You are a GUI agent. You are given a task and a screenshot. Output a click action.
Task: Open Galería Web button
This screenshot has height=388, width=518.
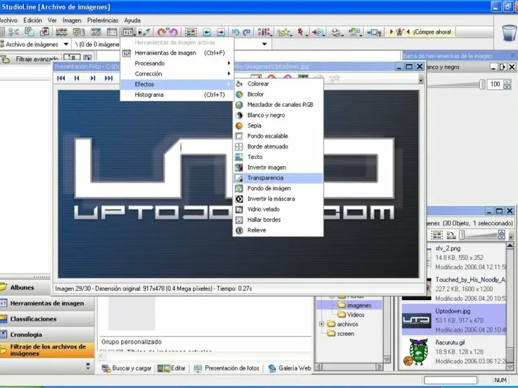(289, 368)
